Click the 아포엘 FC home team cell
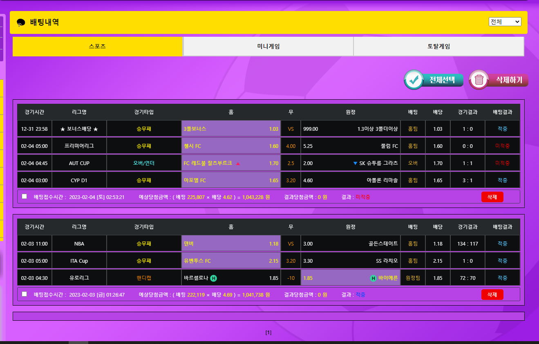The width and height of the screenshot is (539, 344). point(231,180)
